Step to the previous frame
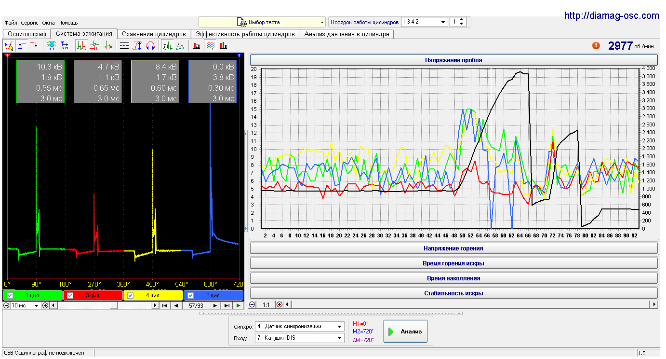Viewport: 666px width, 359px height. (176, 305)
